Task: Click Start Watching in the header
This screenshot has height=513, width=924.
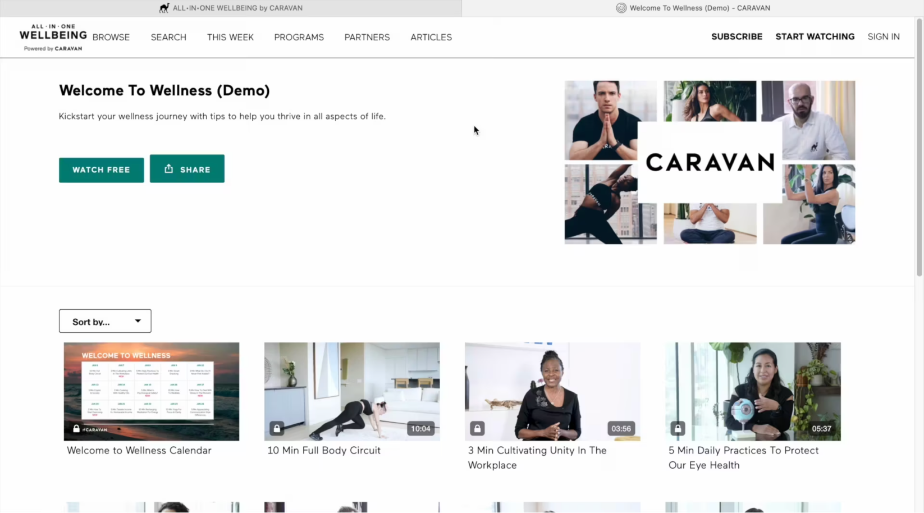Action: 815,36
